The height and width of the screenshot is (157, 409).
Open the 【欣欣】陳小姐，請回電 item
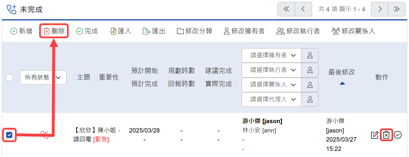[x=97, y=135]
